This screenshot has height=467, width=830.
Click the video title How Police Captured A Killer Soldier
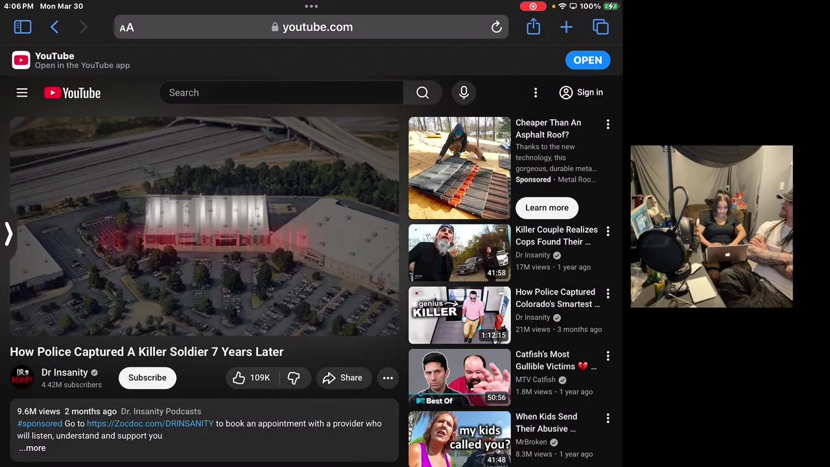[147, 352]
